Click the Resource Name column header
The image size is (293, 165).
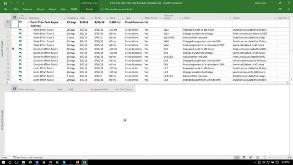click(x=37, y=89)
